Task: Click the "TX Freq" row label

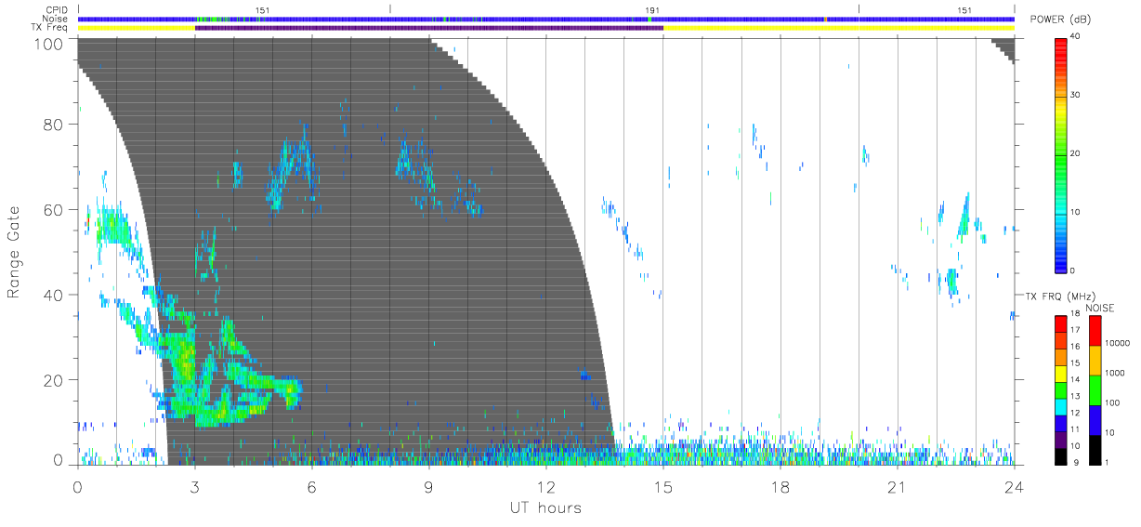Action: (x=51, y=28)
